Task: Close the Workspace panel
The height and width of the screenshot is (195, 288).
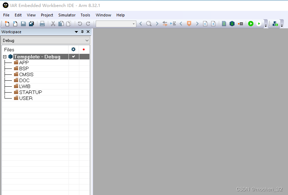Action: tap(88, 32)
